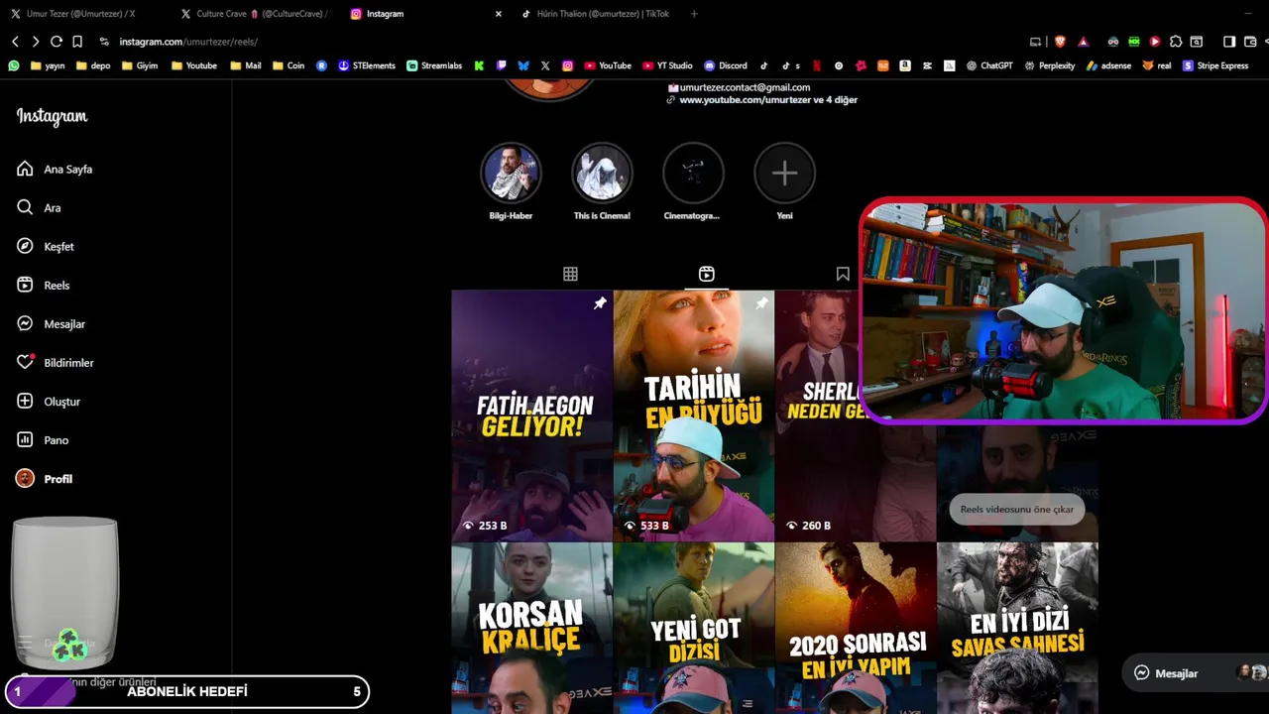Switch to posts grid tab
Screen dimensions: 1269x714
(570, 274)
